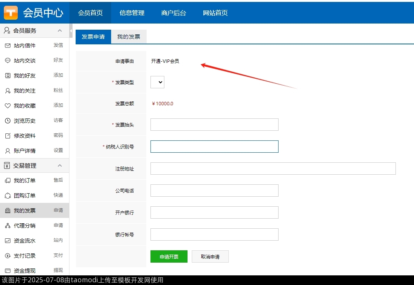This screenshot has width=414, height=285.
Task: Click the envelope icon beside 站内信件
Action: 8,45
